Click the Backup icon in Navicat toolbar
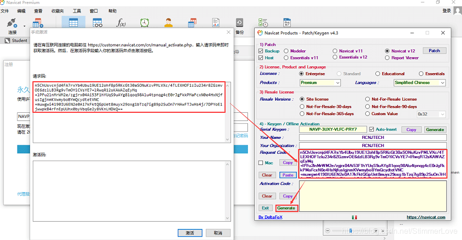 tap(240, 23)
